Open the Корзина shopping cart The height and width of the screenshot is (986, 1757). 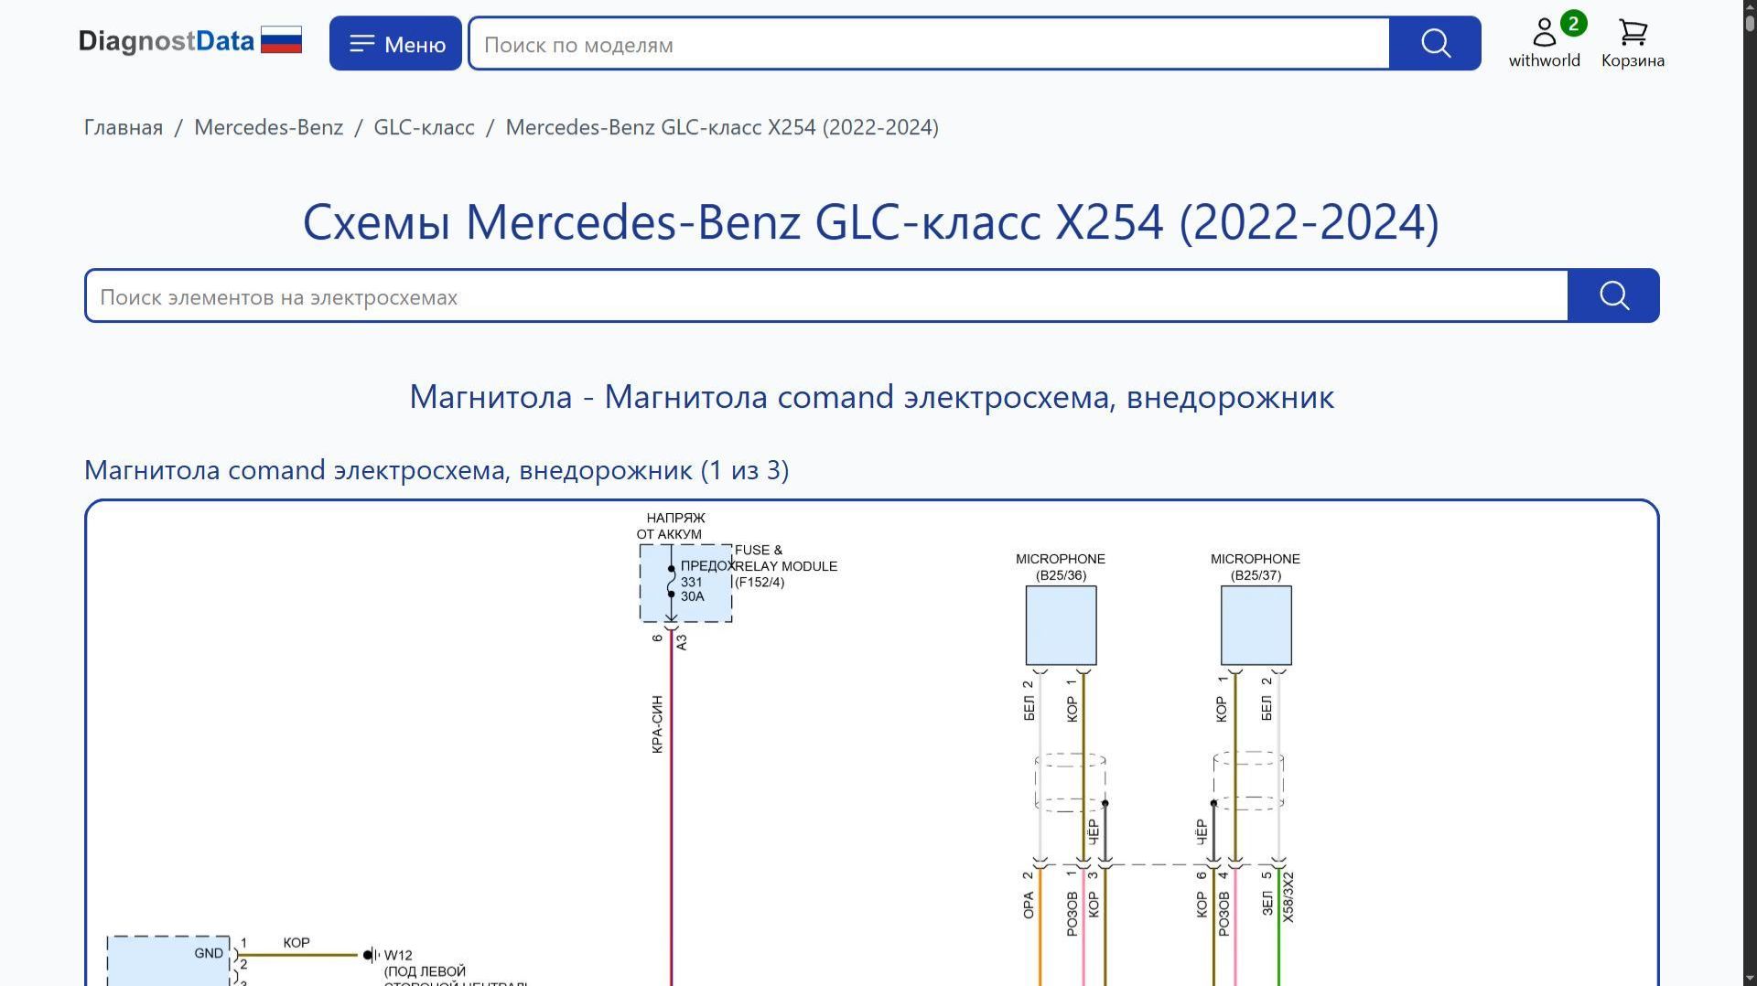point(1633,43)
